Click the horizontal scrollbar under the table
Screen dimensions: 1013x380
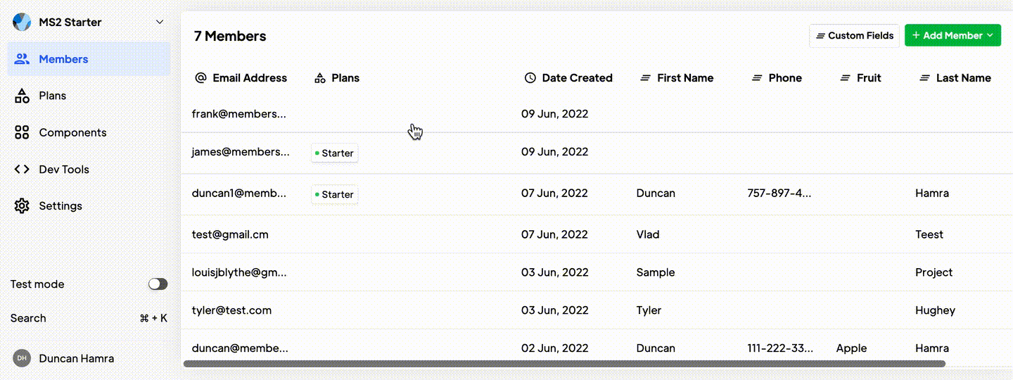[x=564, y=364]
